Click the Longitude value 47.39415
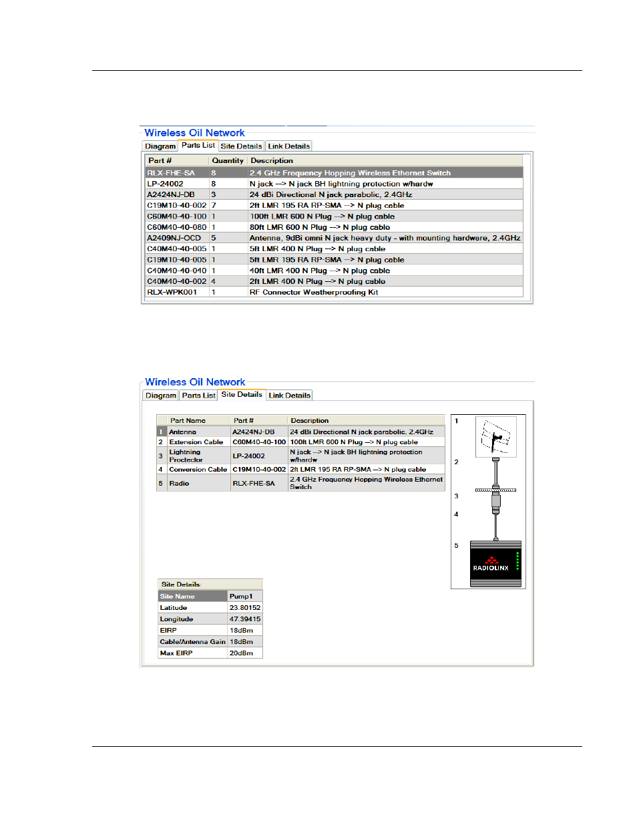The image size is (637, 825). tap(245, 619)
